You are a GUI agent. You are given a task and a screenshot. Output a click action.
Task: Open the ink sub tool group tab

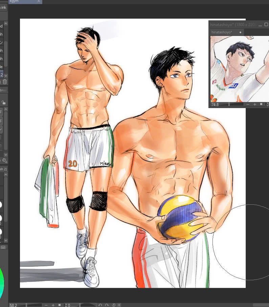click(3, 8)
